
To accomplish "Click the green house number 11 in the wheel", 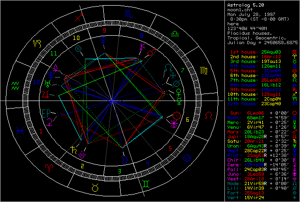I will (x=54, y=54).
